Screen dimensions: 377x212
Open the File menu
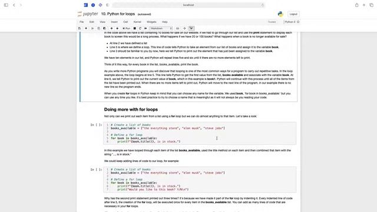(82, 22)
